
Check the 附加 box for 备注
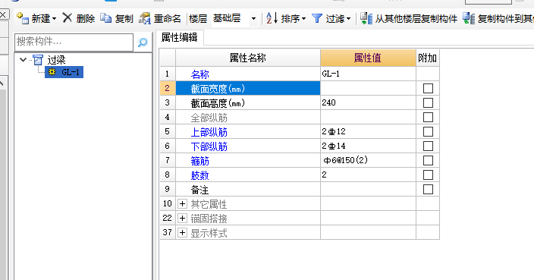pos(428,189)
